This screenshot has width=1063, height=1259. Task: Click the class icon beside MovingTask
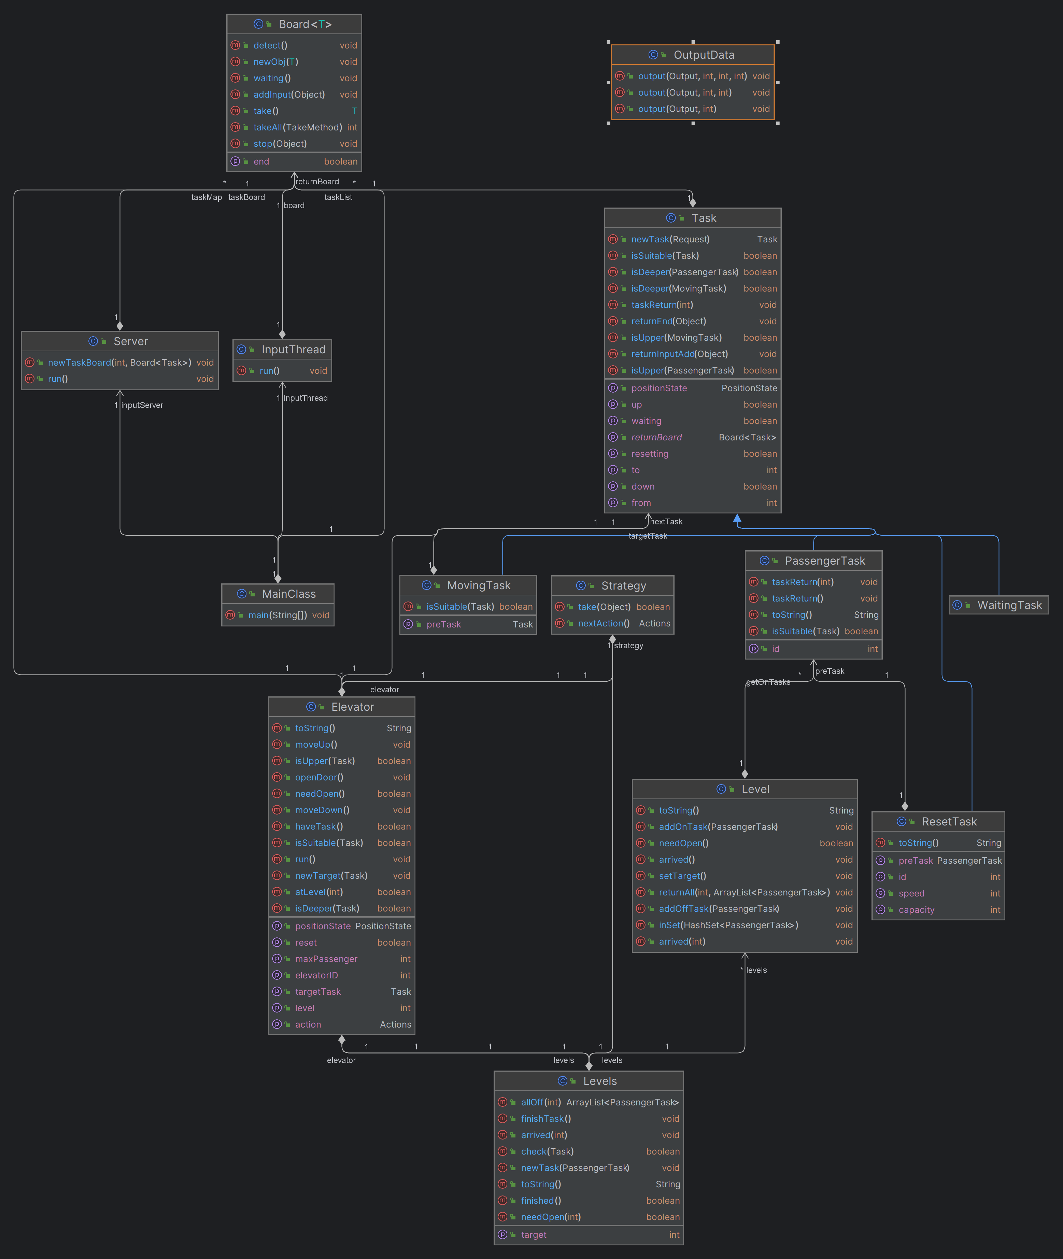click(x=427, y=585)
